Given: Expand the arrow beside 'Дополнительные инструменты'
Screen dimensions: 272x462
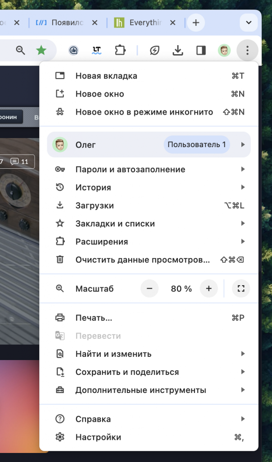Looking at the screenshot, I should [x=243, y=390].
